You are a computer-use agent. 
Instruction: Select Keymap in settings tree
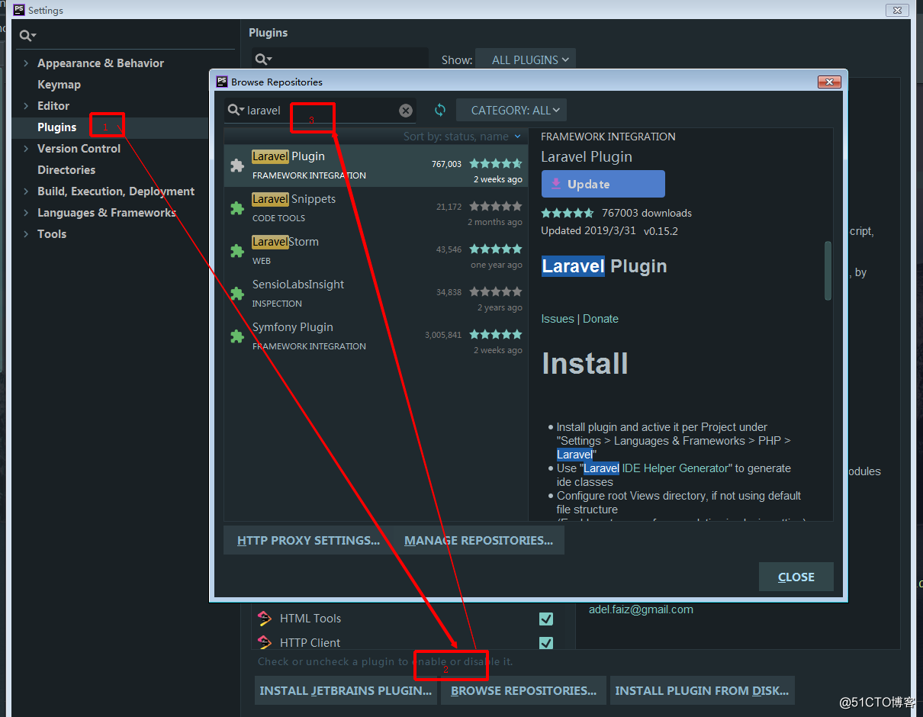[x=59, y=85]
